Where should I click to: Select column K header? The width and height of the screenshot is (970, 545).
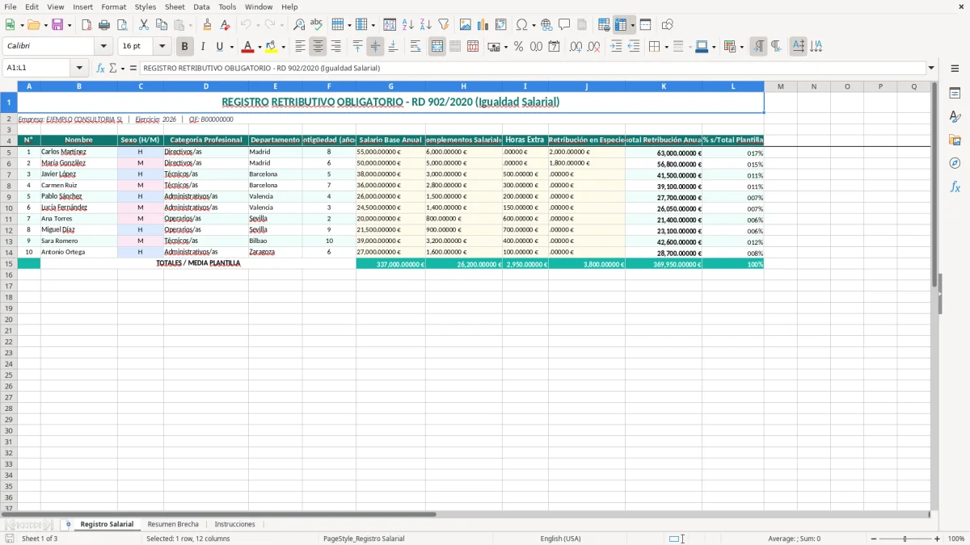664,86
